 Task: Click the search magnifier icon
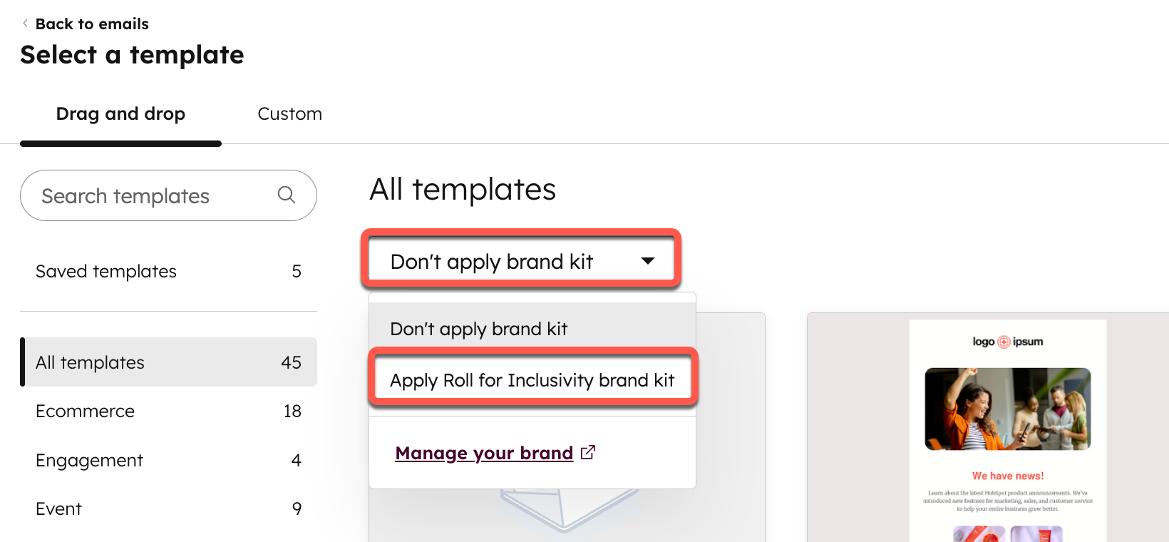click(x=287, y=195)
